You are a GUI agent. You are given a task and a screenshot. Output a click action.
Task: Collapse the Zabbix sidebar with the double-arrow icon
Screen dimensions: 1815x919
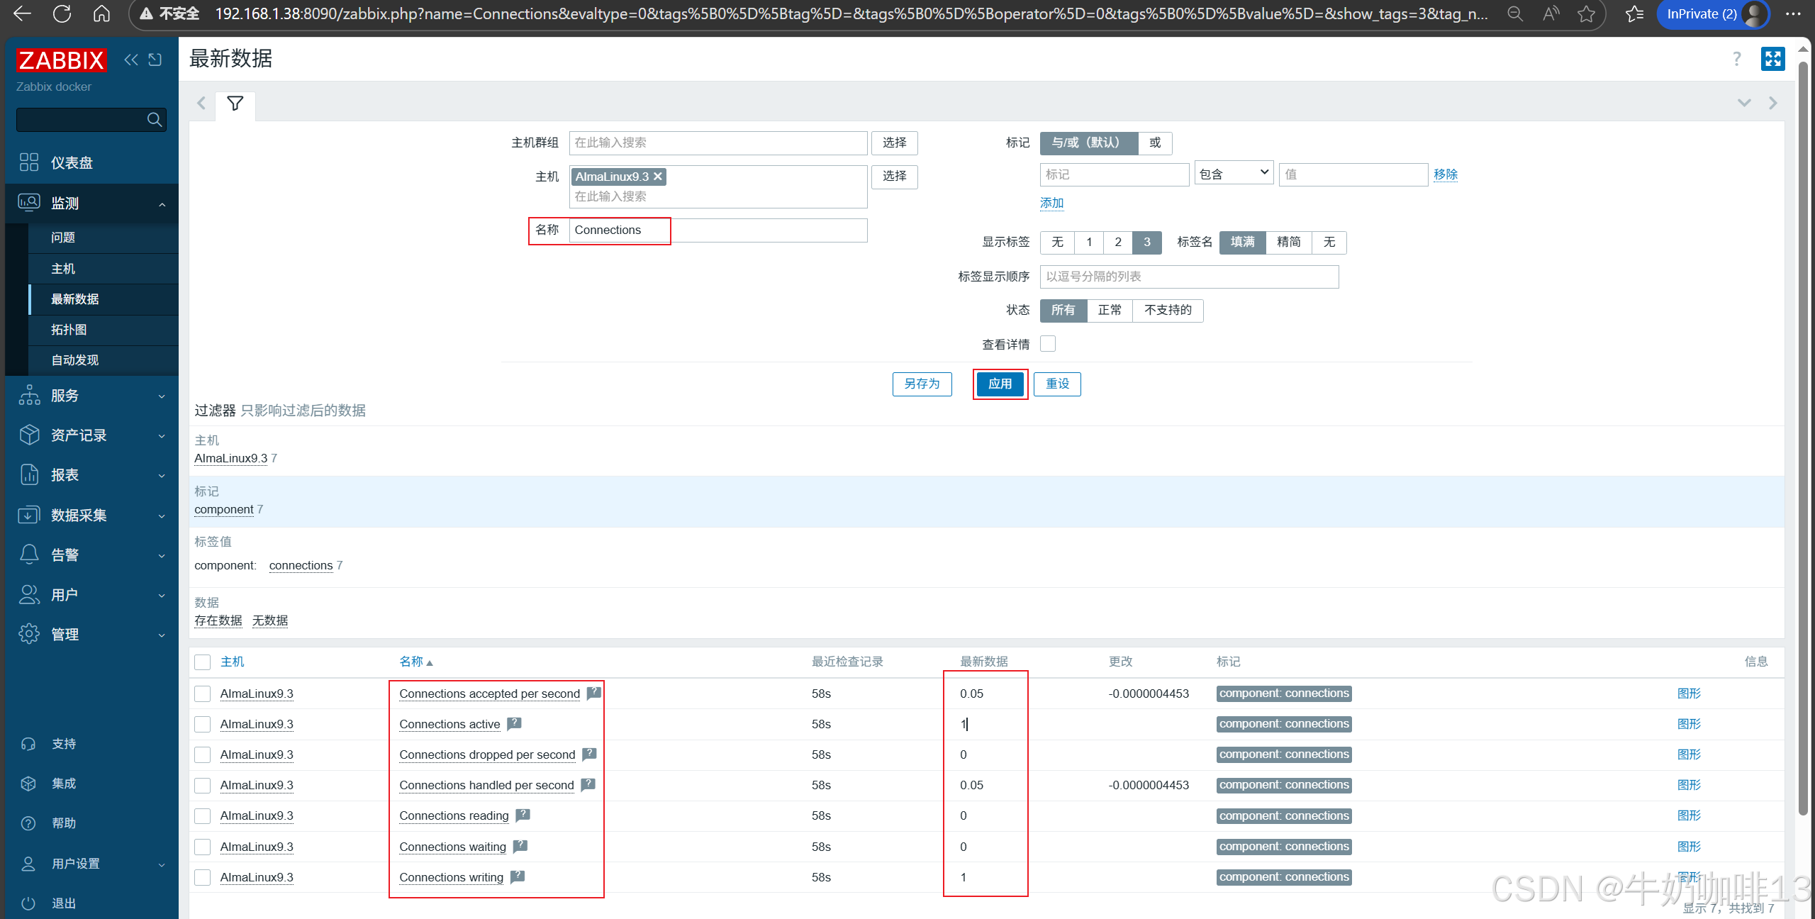click(x=131, y=60)
